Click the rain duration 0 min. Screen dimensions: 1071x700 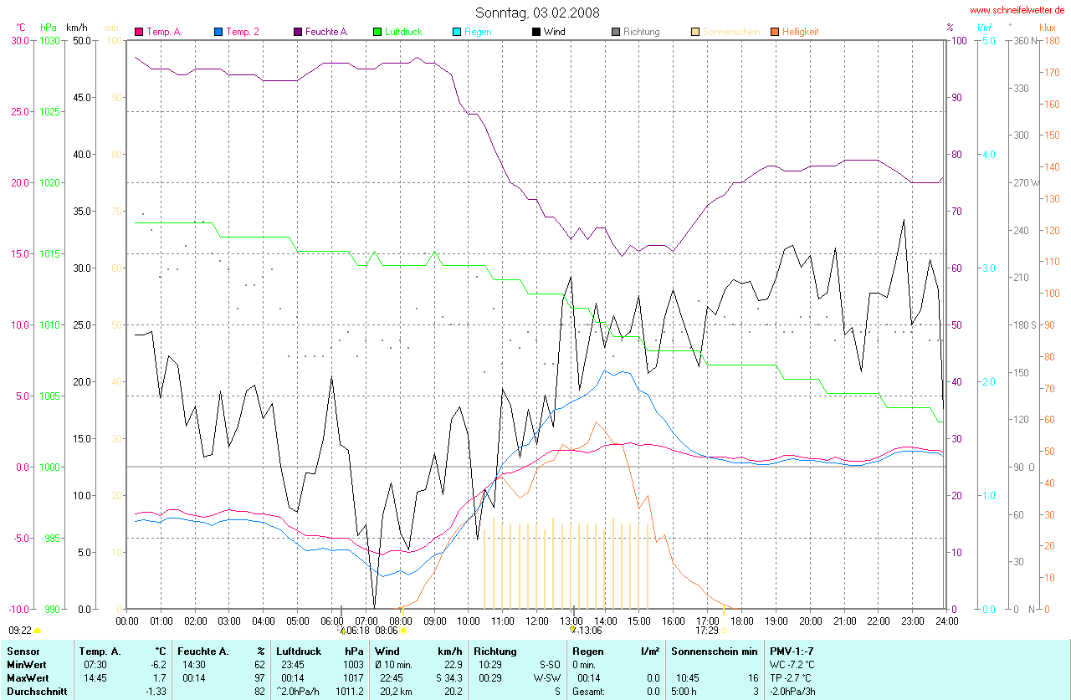(584, 663)
